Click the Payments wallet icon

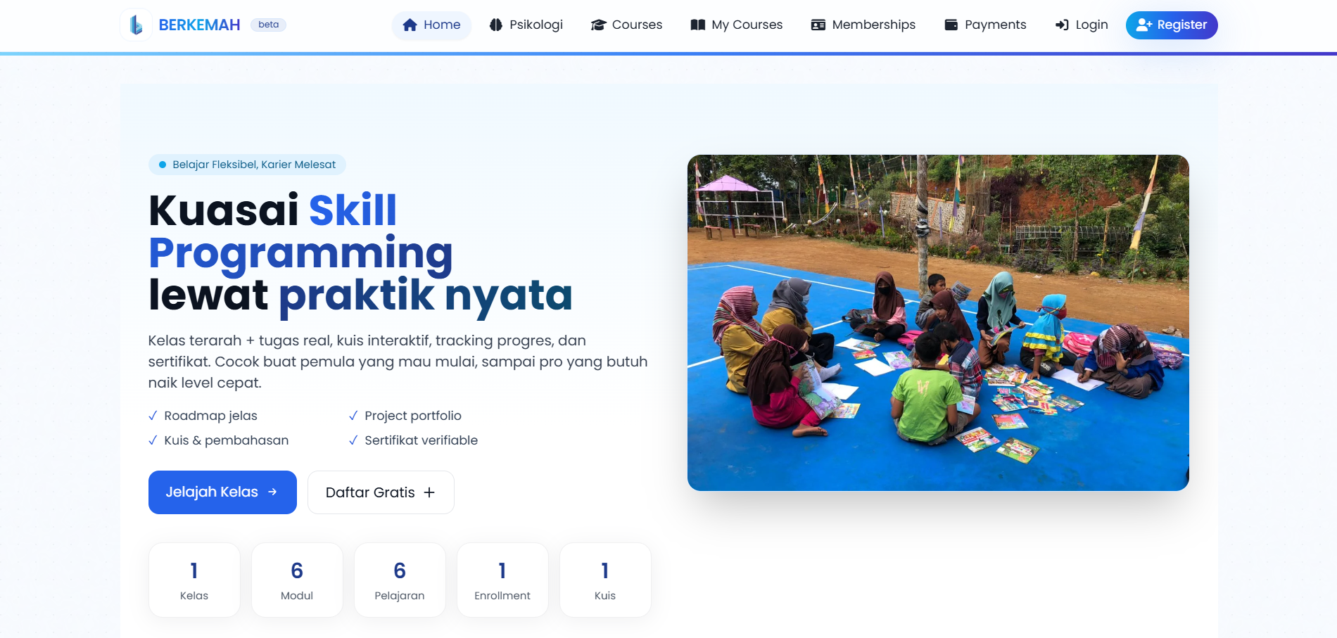coord(951,25)
